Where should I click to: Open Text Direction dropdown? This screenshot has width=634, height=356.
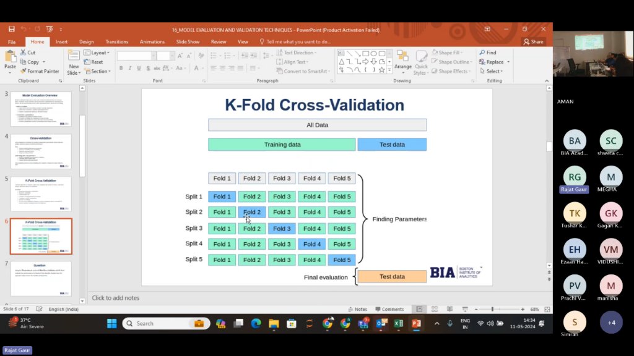click(297, 53)
